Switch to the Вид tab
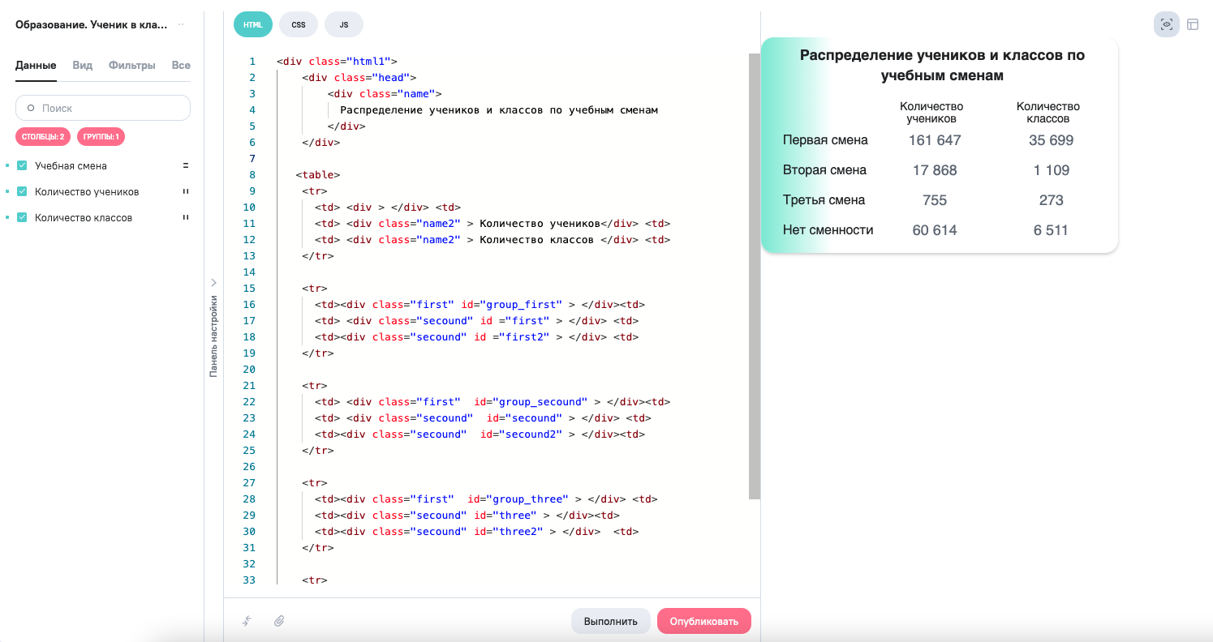The image size is (1213, 642). coord(83,66)
